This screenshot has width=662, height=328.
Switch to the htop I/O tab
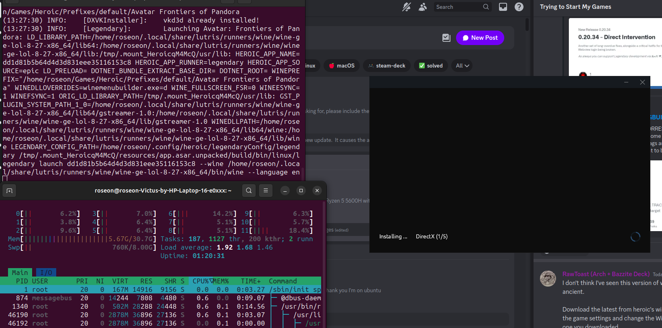click(46, 273)
